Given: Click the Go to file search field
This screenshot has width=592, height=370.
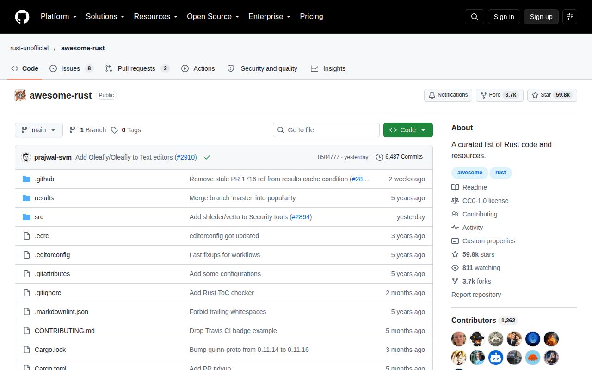Looking at the screenshot, I should click(x=326, y=130).
